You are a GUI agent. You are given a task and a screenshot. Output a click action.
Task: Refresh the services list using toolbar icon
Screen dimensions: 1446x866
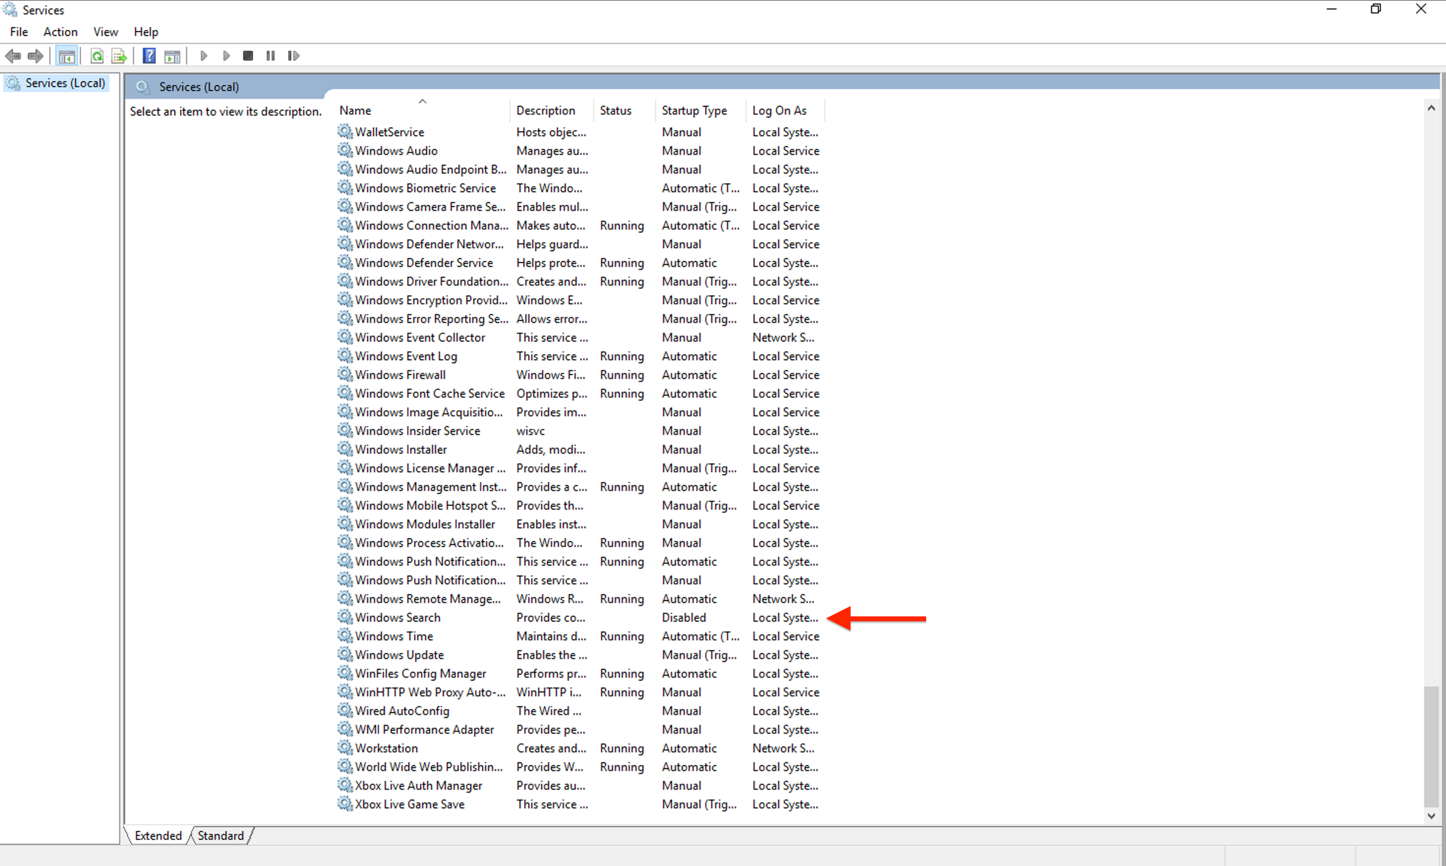pyautogui.click(x=96, y=55)
